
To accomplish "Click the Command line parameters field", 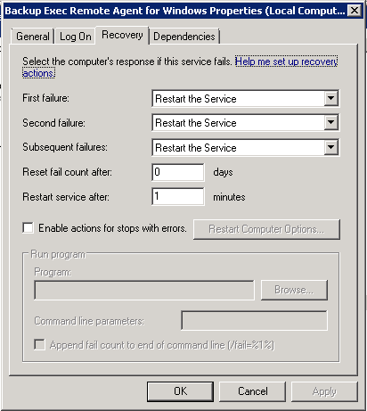I will [x=254, y=320].
